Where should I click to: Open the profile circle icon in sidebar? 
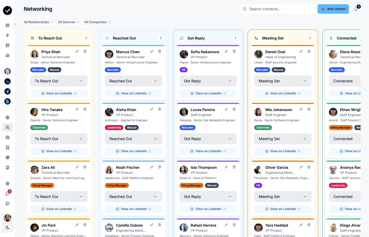(x=7, y=117)
